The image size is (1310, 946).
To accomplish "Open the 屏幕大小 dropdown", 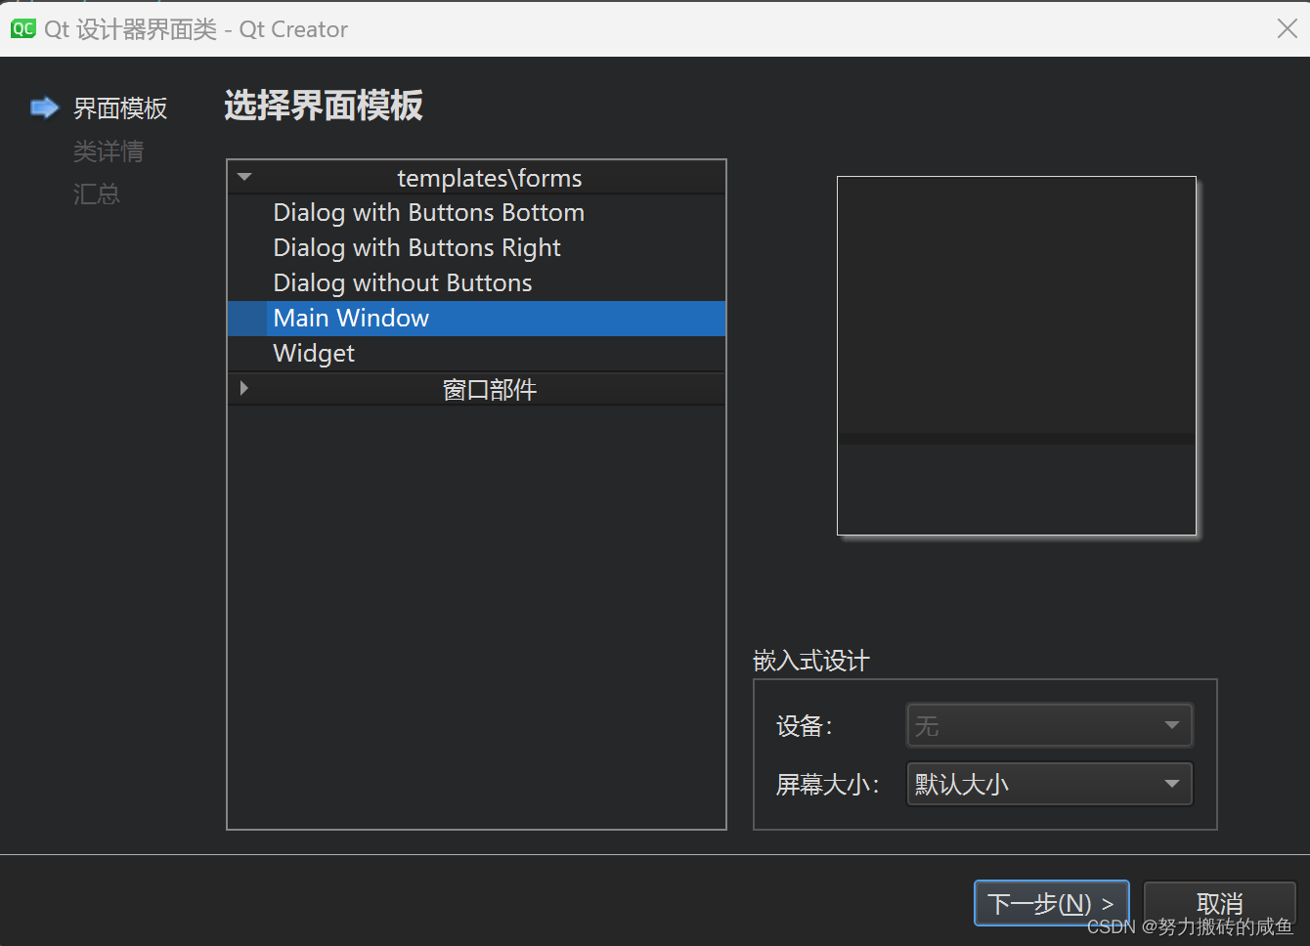I will [x=1171, y=784].
